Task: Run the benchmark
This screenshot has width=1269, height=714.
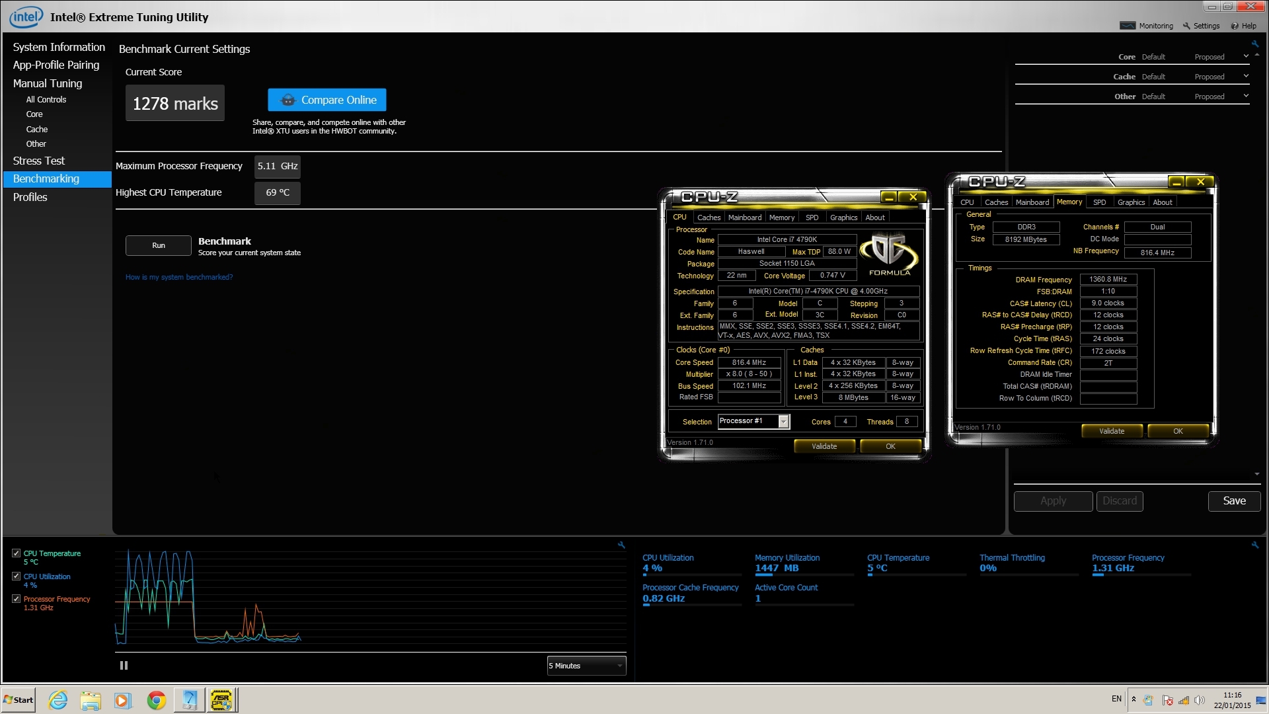Action: tap(159, 245)
